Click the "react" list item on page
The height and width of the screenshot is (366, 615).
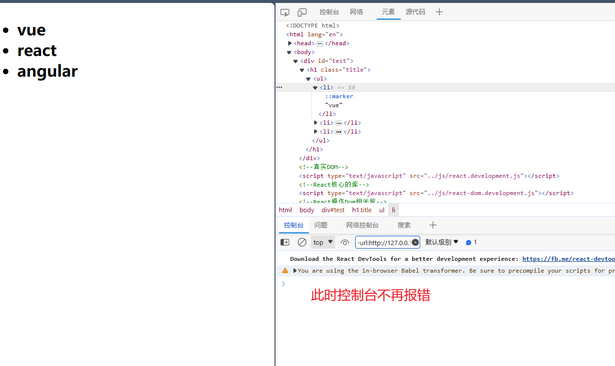37,51
